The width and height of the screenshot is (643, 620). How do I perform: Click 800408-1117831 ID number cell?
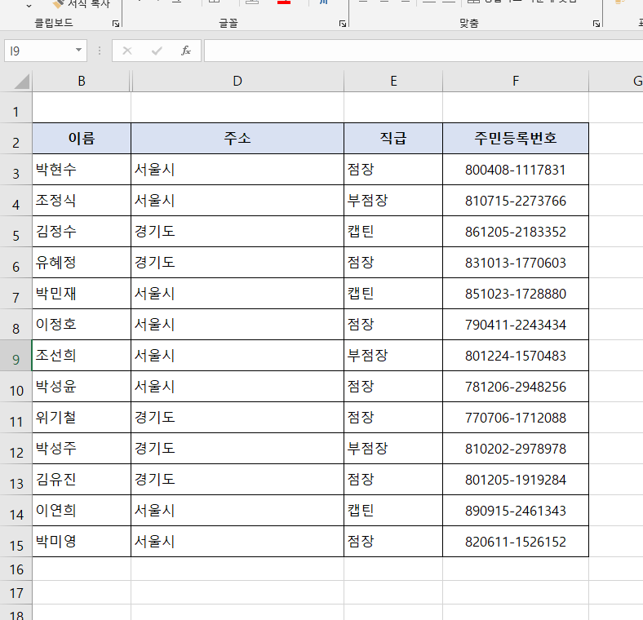[x=516, y=170]
